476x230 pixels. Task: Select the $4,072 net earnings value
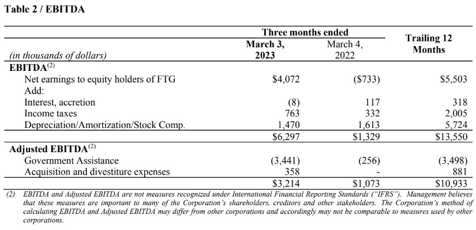(286, 80)
